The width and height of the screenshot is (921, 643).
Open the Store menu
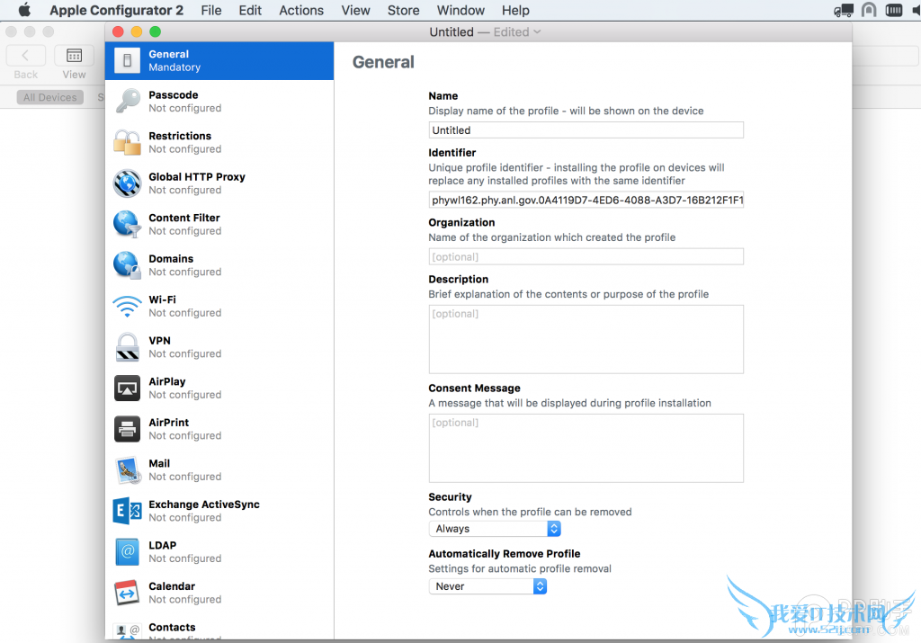[x=404, y=10]
